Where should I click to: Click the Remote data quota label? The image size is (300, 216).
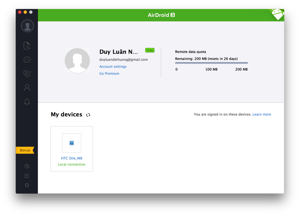(x=191, y=52)
